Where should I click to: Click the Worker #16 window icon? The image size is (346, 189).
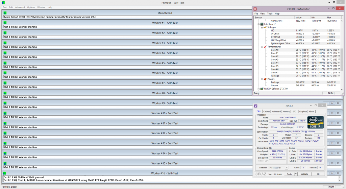(x=5, y=173)
